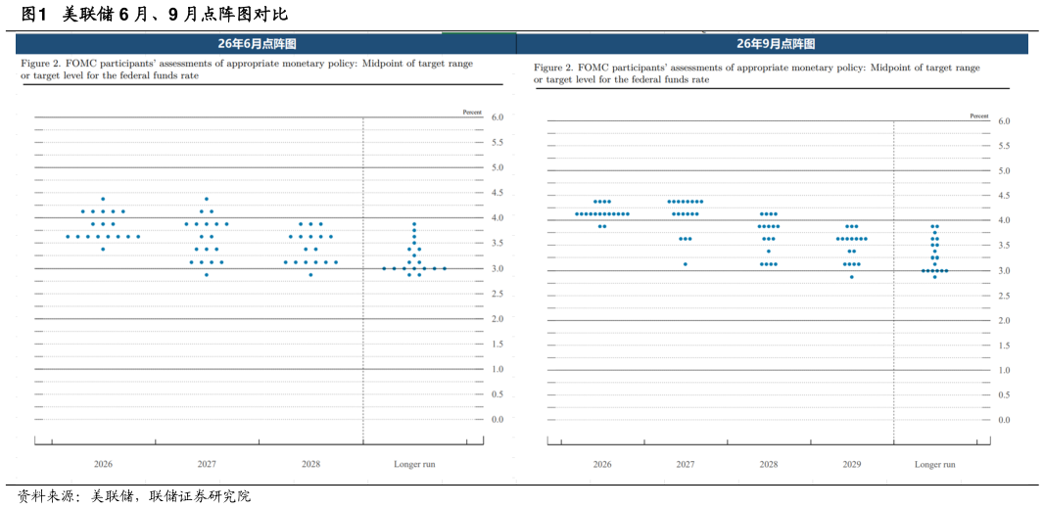Click the 1.5 axis value in September chart

(x=1004, y=346)
